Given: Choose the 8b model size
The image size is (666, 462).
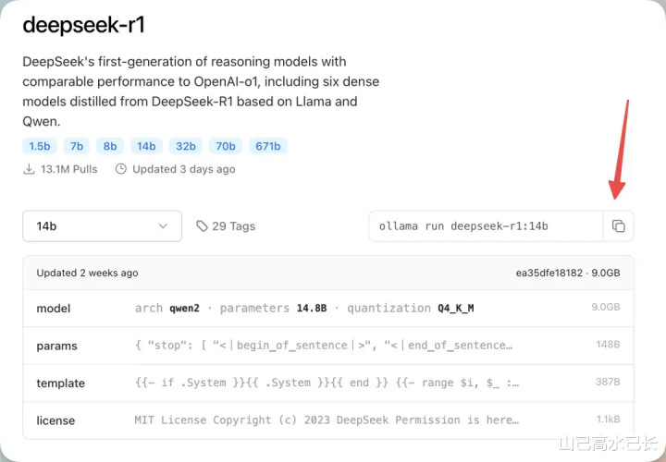Looking at the screenshot, I should [x=110, y=146].
